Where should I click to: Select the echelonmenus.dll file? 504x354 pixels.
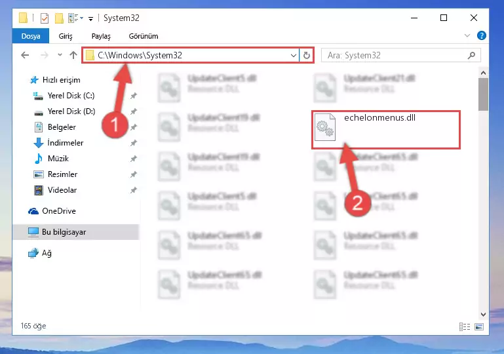tap(386, 130)
